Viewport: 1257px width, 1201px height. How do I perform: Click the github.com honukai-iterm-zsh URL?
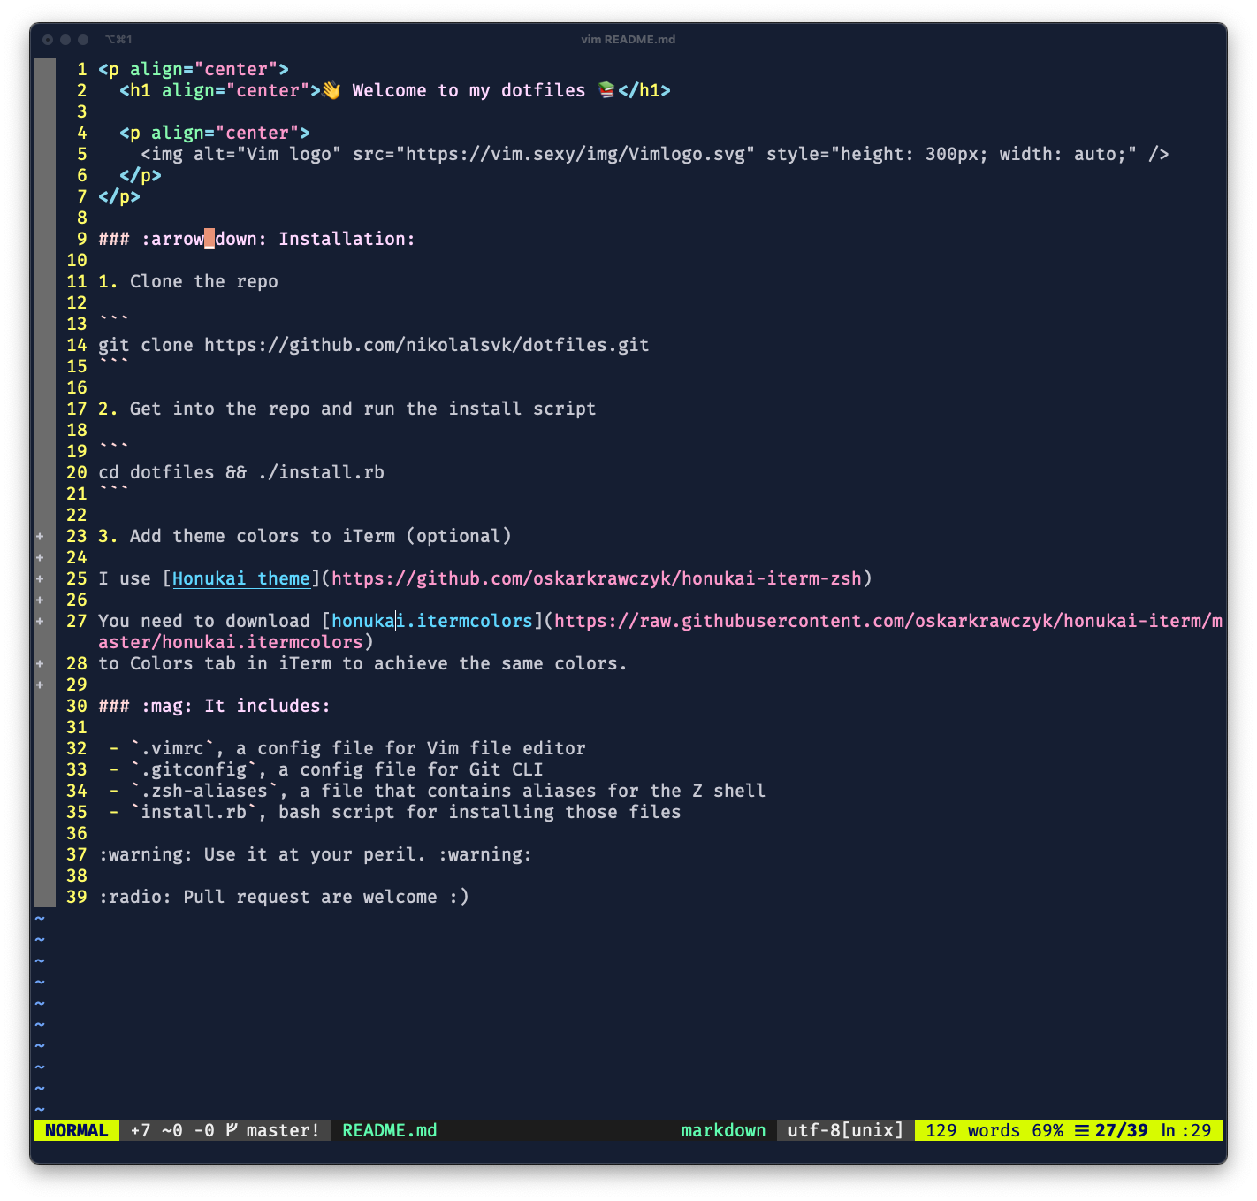(597, 578)
